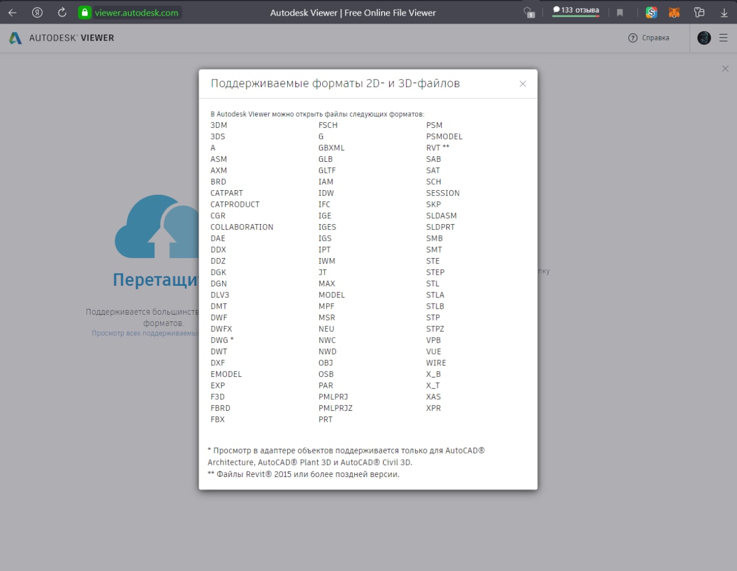Screen dimensions: 737x571
Task: Click the AUTODESK VIEWER title
Action: (x=71, y=38)
